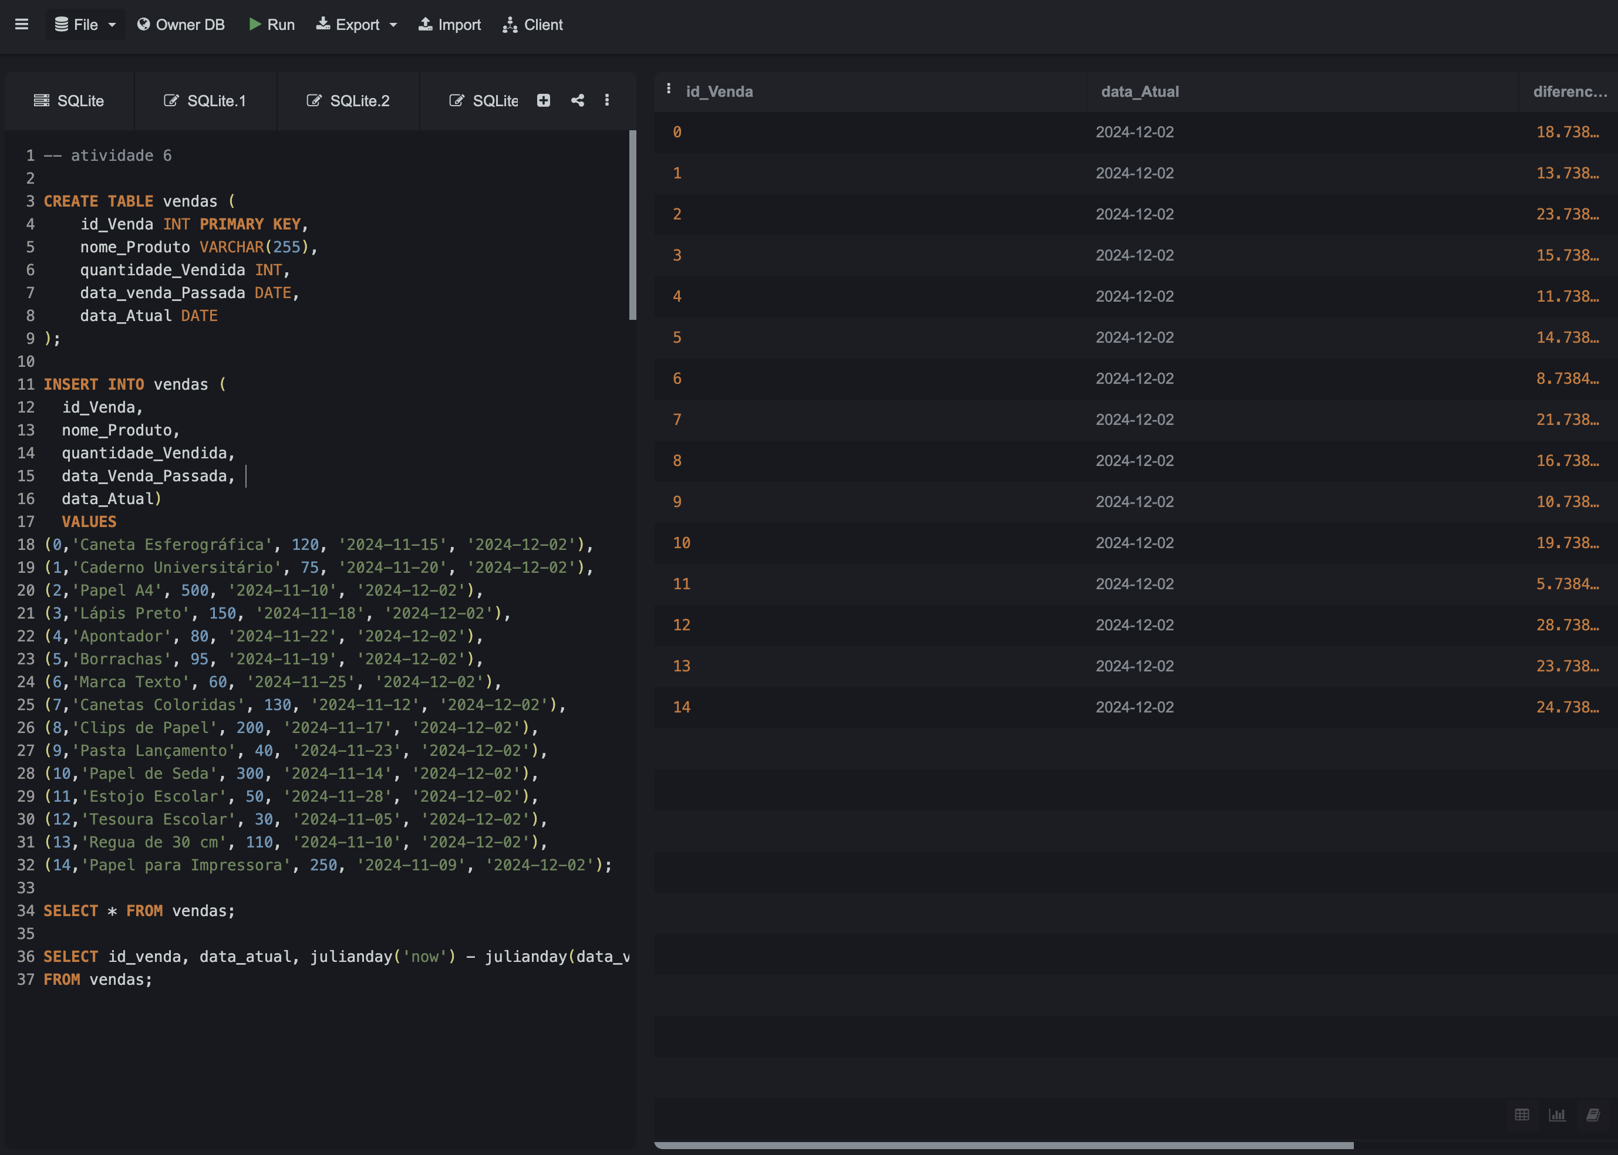The height and width of the screenshot is (1155, 1618).
Task: Click the File dropdown caret arrow
Action: (x=112, y=25)
